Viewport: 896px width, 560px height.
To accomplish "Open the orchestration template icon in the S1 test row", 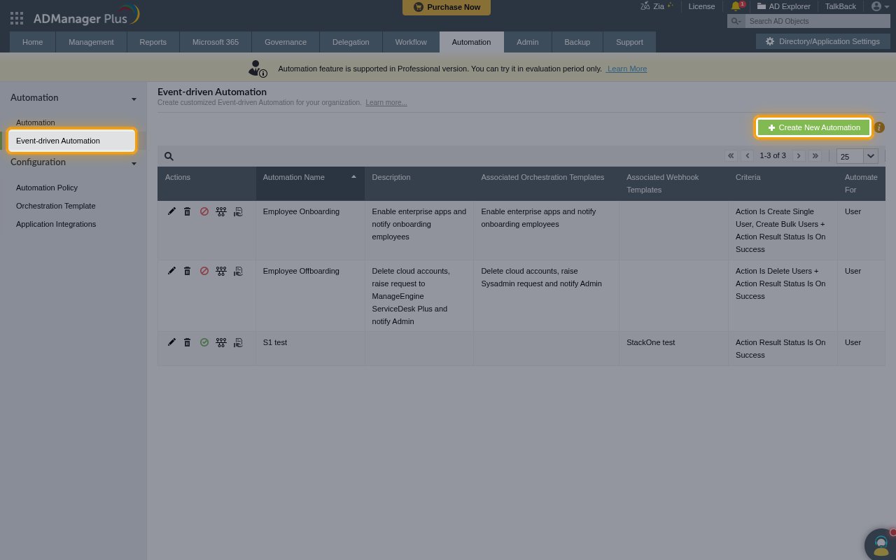I will [221, 342].
